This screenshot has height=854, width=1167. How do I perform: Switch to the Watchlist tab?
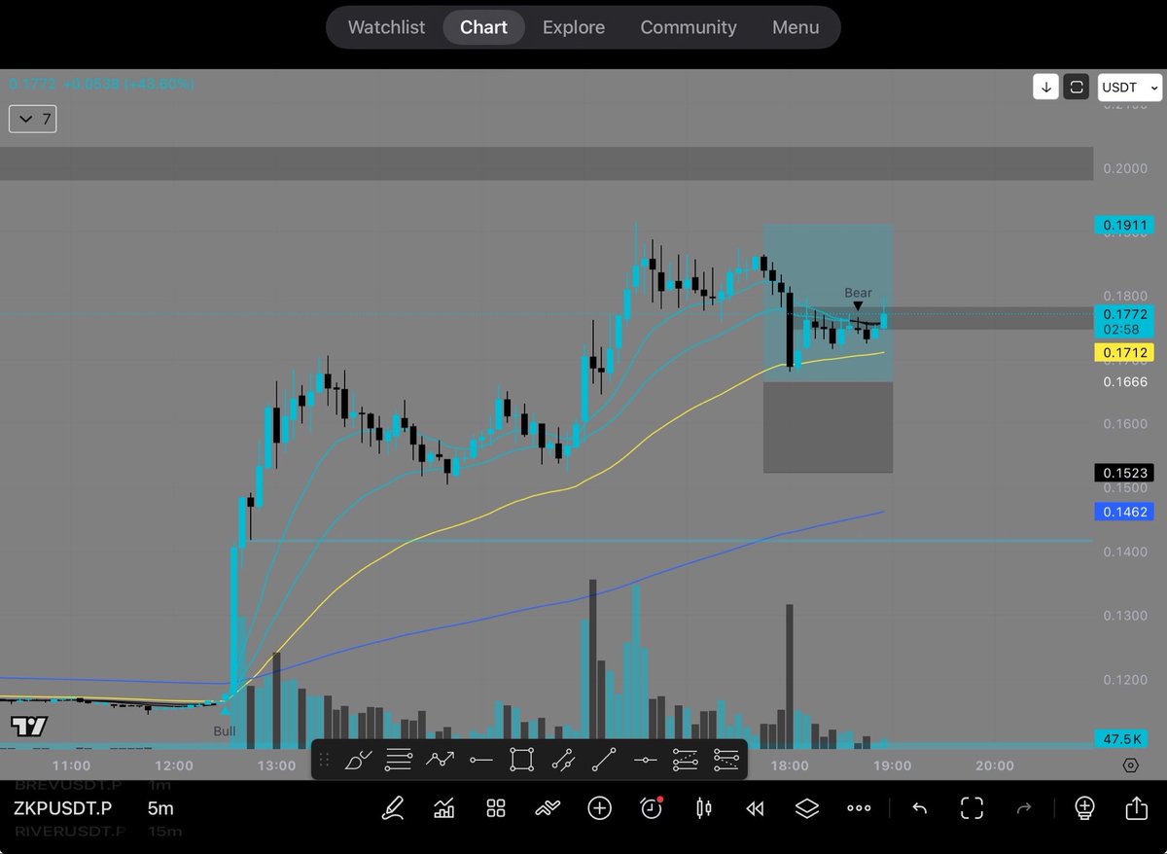click(386, 27)
